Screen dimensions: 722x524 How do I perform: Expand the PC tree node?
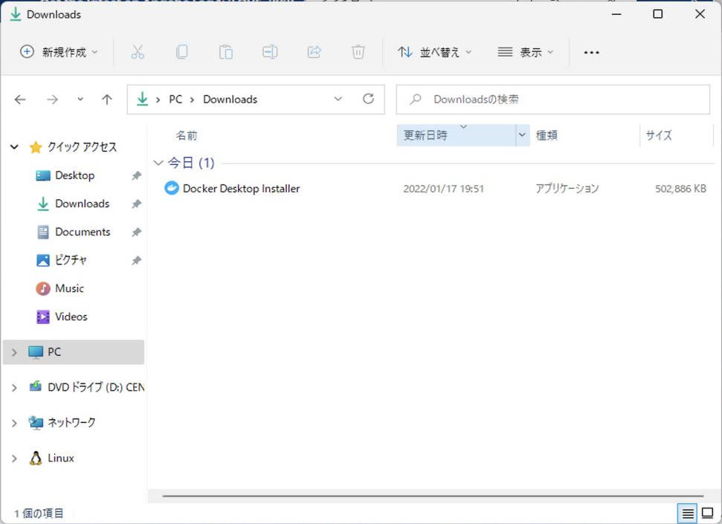point(14,352)
